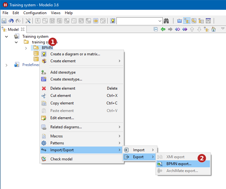Open the Configuration menu

click(x=35, y=13)
